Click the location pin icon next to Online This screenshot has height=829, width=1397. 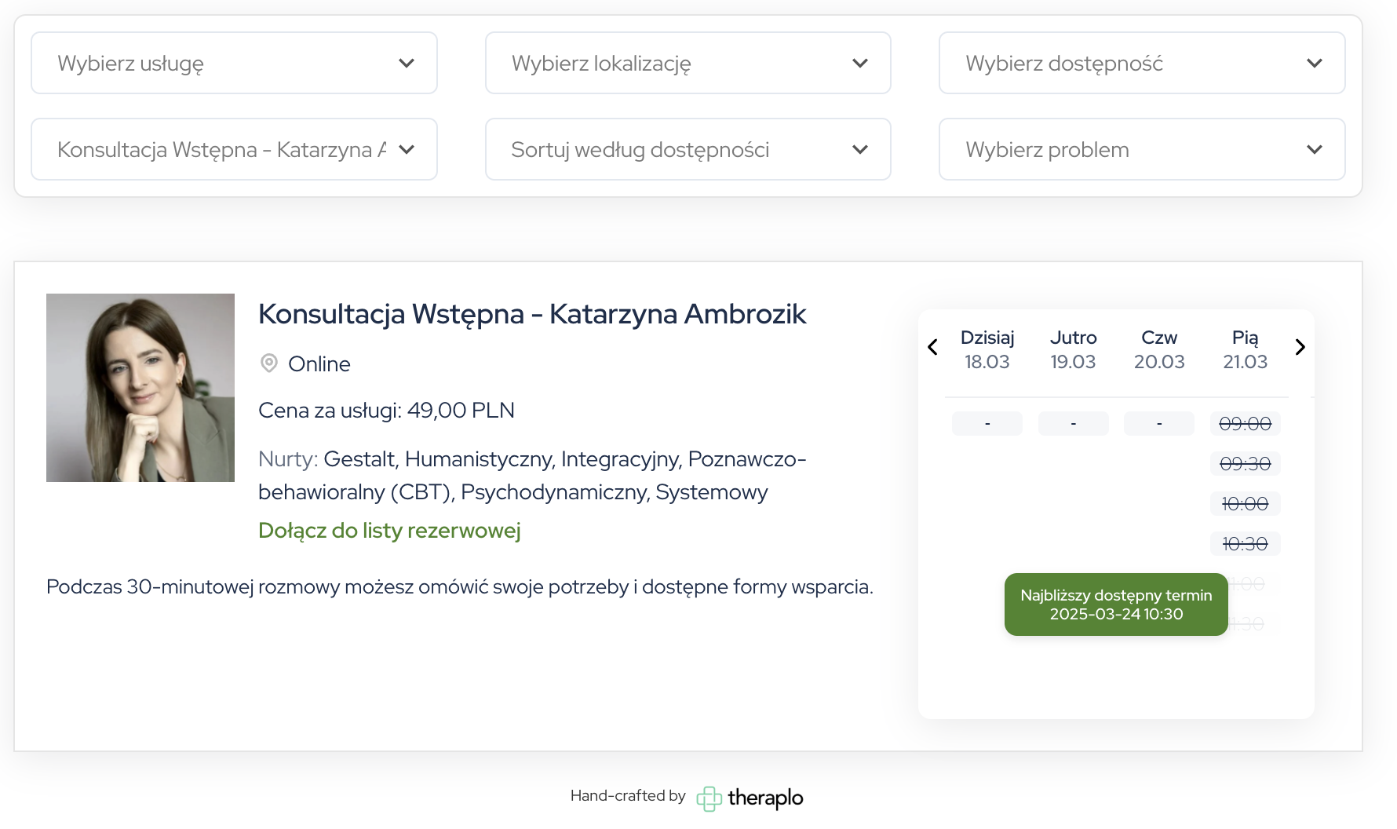[269, 363]
